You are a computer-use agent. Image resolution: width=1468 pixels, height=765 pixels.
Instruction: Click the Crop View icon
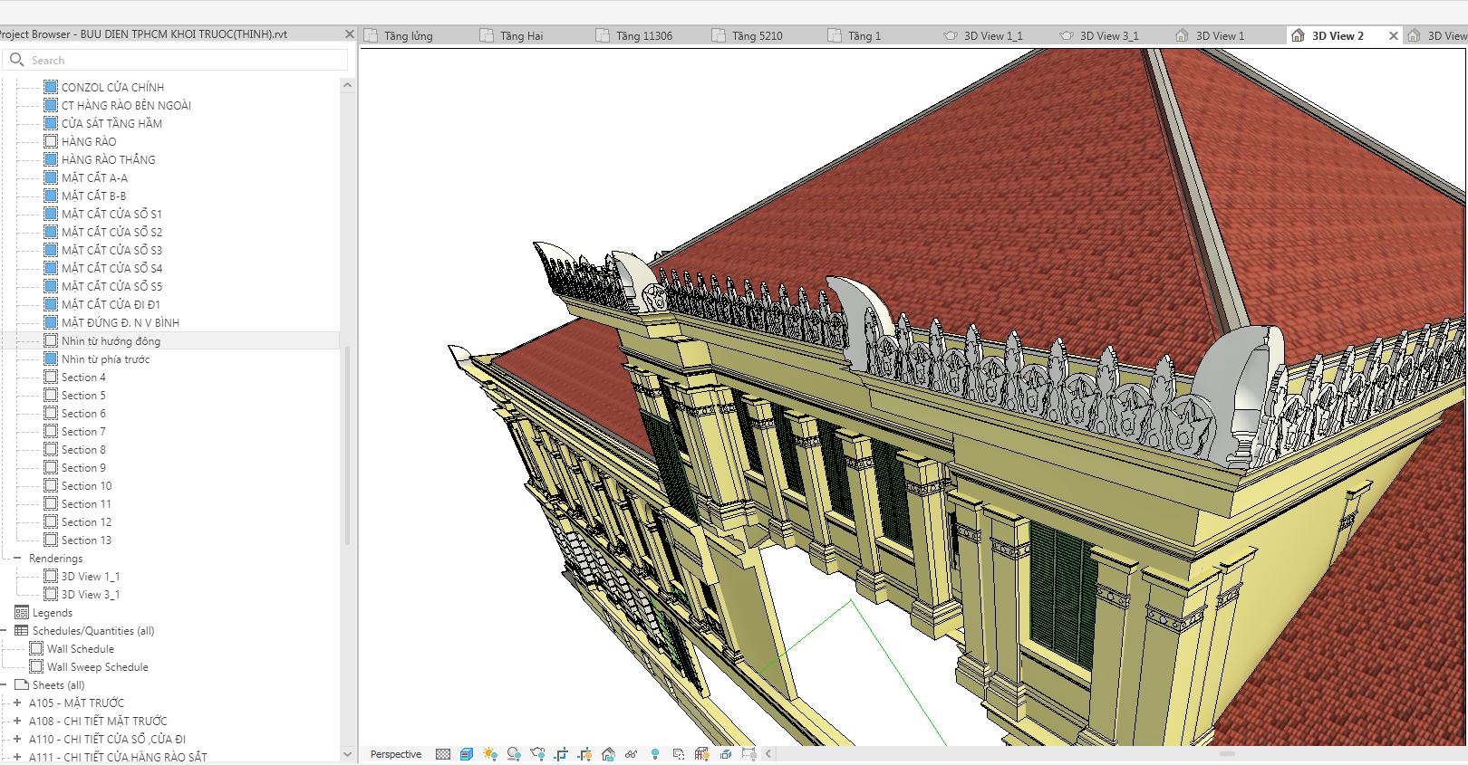point(561,754)
